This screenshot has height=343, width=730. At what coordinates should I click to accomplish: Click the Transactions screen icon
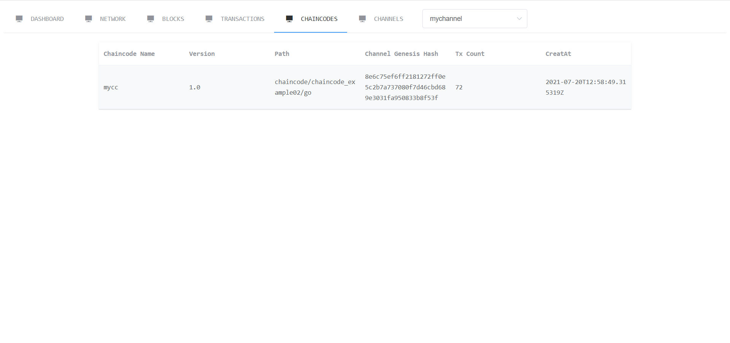pyautogui.click(x=209, y=18)
